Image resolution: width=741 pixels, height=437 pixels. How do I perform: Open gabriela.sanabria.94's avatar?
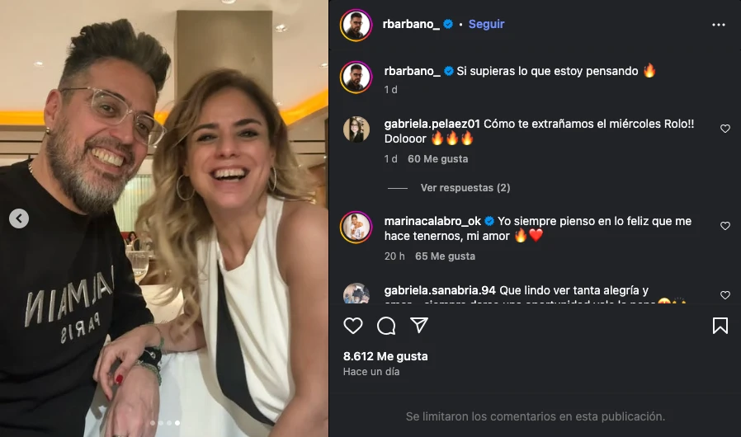(x=356, y=294)
